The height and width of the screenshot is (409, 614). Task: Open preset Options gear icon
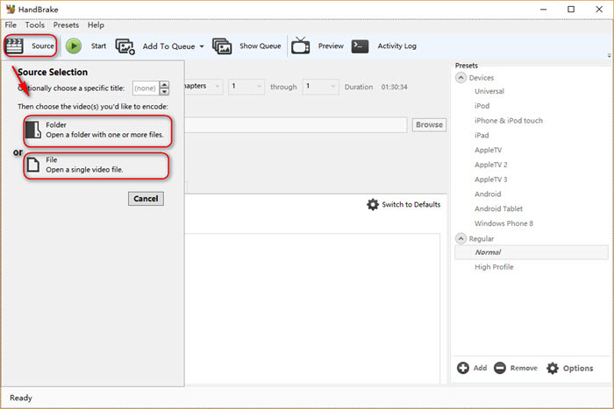(553, 368)
